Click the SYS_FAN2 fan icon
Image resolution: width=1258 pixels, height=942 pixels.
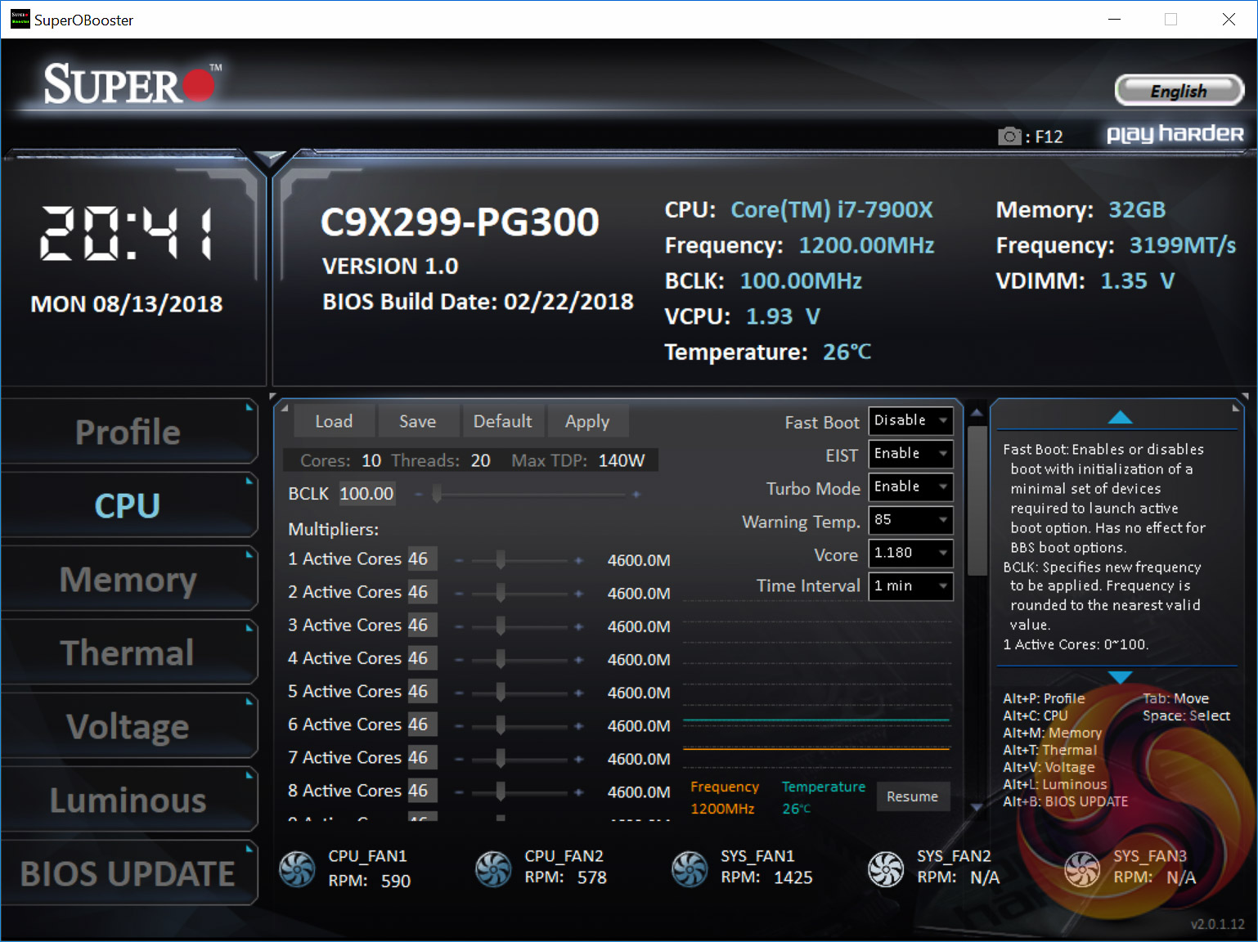886,869
